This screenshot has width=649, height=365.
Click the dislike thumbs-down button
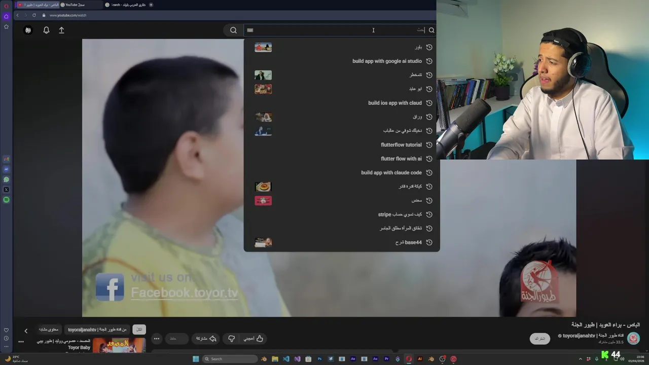(x=231, y=339)
